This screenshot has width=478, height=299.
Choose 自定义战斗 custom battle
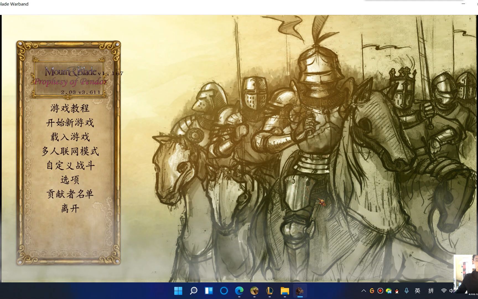tap(70, 166)
